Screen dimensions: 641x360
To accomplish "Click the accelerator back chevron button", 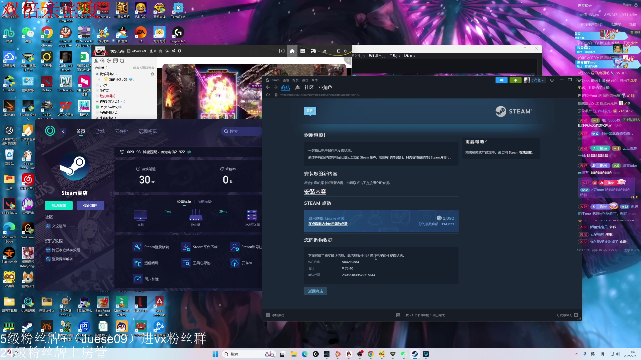I will [63, 131].
